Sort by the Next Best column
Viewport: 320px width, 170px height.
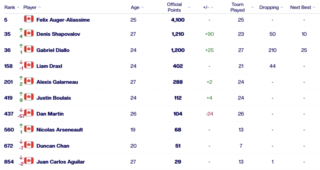303,7
